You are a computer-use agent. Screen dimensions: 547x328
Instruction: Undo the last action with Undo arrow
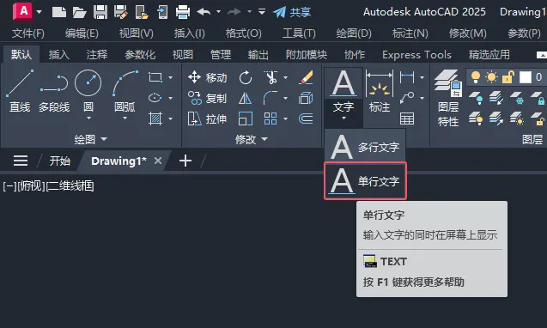point(204,12)
